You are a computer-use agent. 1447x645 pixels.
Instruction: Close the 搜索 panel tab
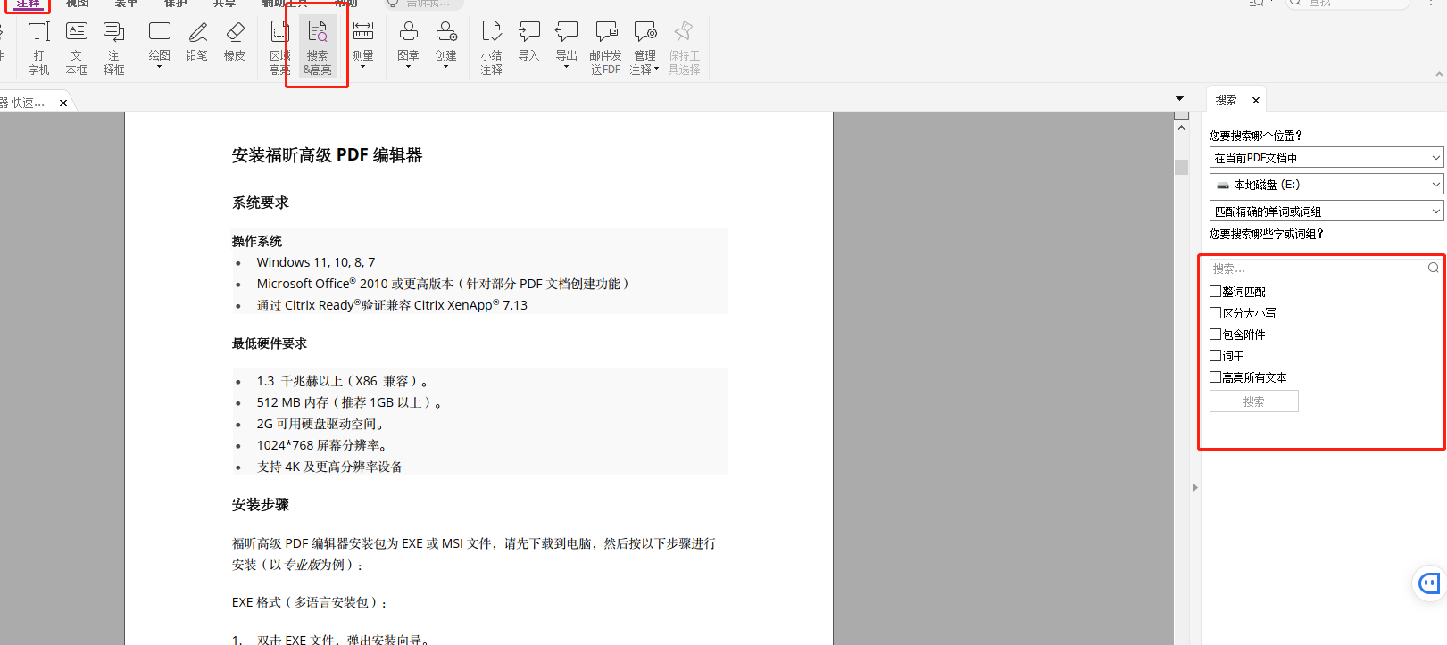pyautogui.click(x=1256, y=101)
